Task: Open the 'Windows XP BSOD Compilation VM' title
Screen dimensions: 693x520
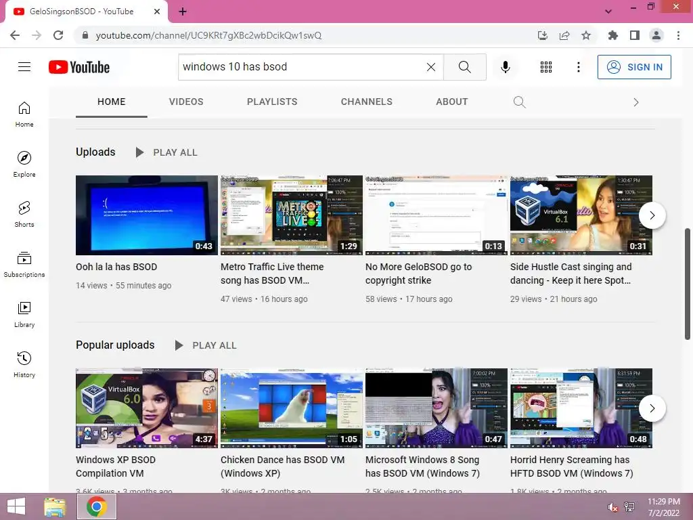Action: coord(116,466)
